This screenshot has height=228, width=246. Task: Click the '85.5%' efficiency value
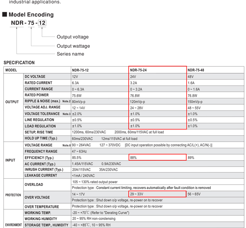[77, 158]
